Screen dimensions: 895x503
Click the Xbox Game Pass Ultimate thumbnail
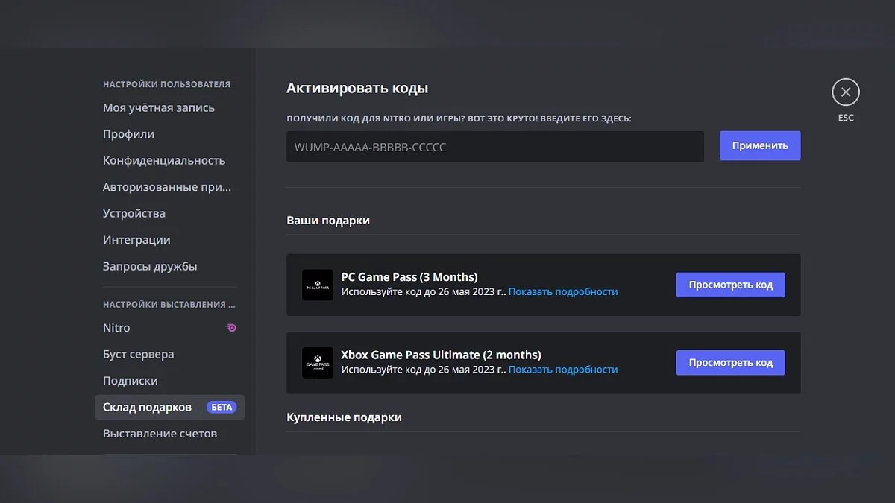pyautogui.click(x=318, y=363)
